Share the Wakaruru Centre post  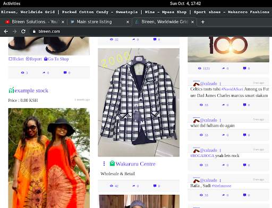coord(133,186)
